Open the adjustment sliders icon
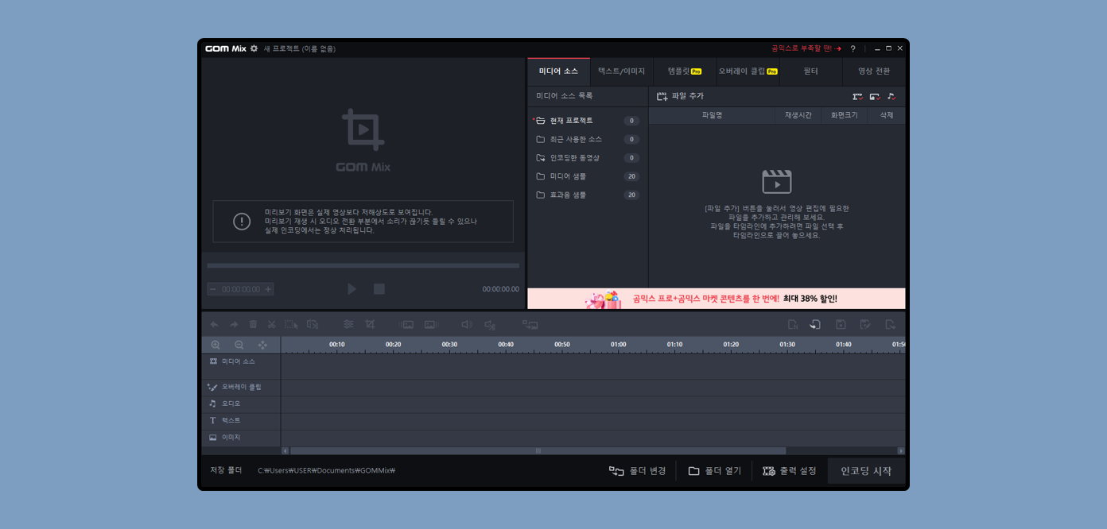The image size is (1107, 529). 348,324
